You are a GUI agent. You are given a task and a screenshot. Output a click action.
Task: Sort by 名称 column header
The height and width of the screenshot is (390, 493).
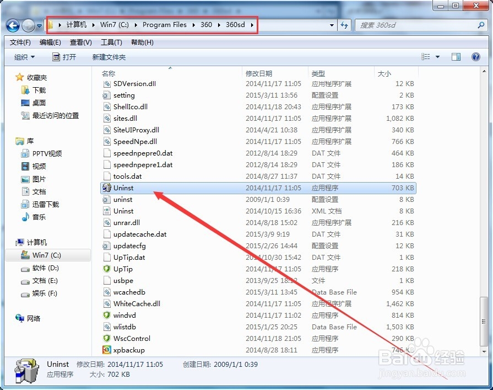109,74
